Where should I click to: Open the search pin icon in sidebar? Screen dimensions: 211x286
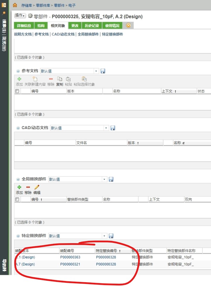point(4,13)
